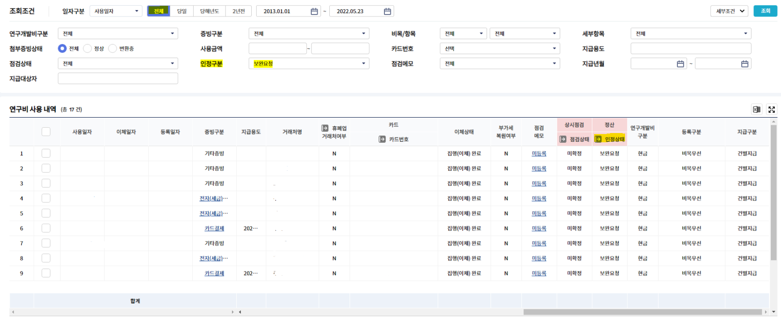Open the 전자(세금) link in row 4
The width and height of the screenshot is (781, 317).
[x=214, y=198]
